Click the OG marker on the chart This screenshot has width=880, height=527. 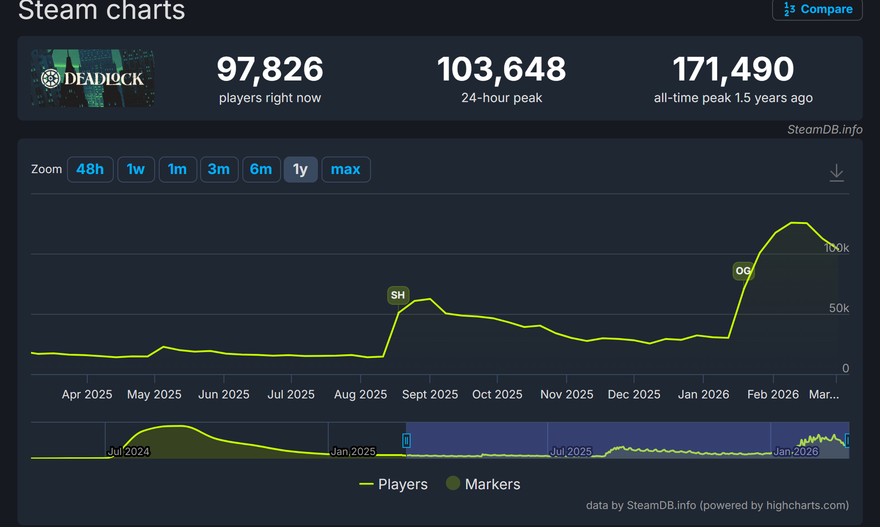[x=743, y=271]
